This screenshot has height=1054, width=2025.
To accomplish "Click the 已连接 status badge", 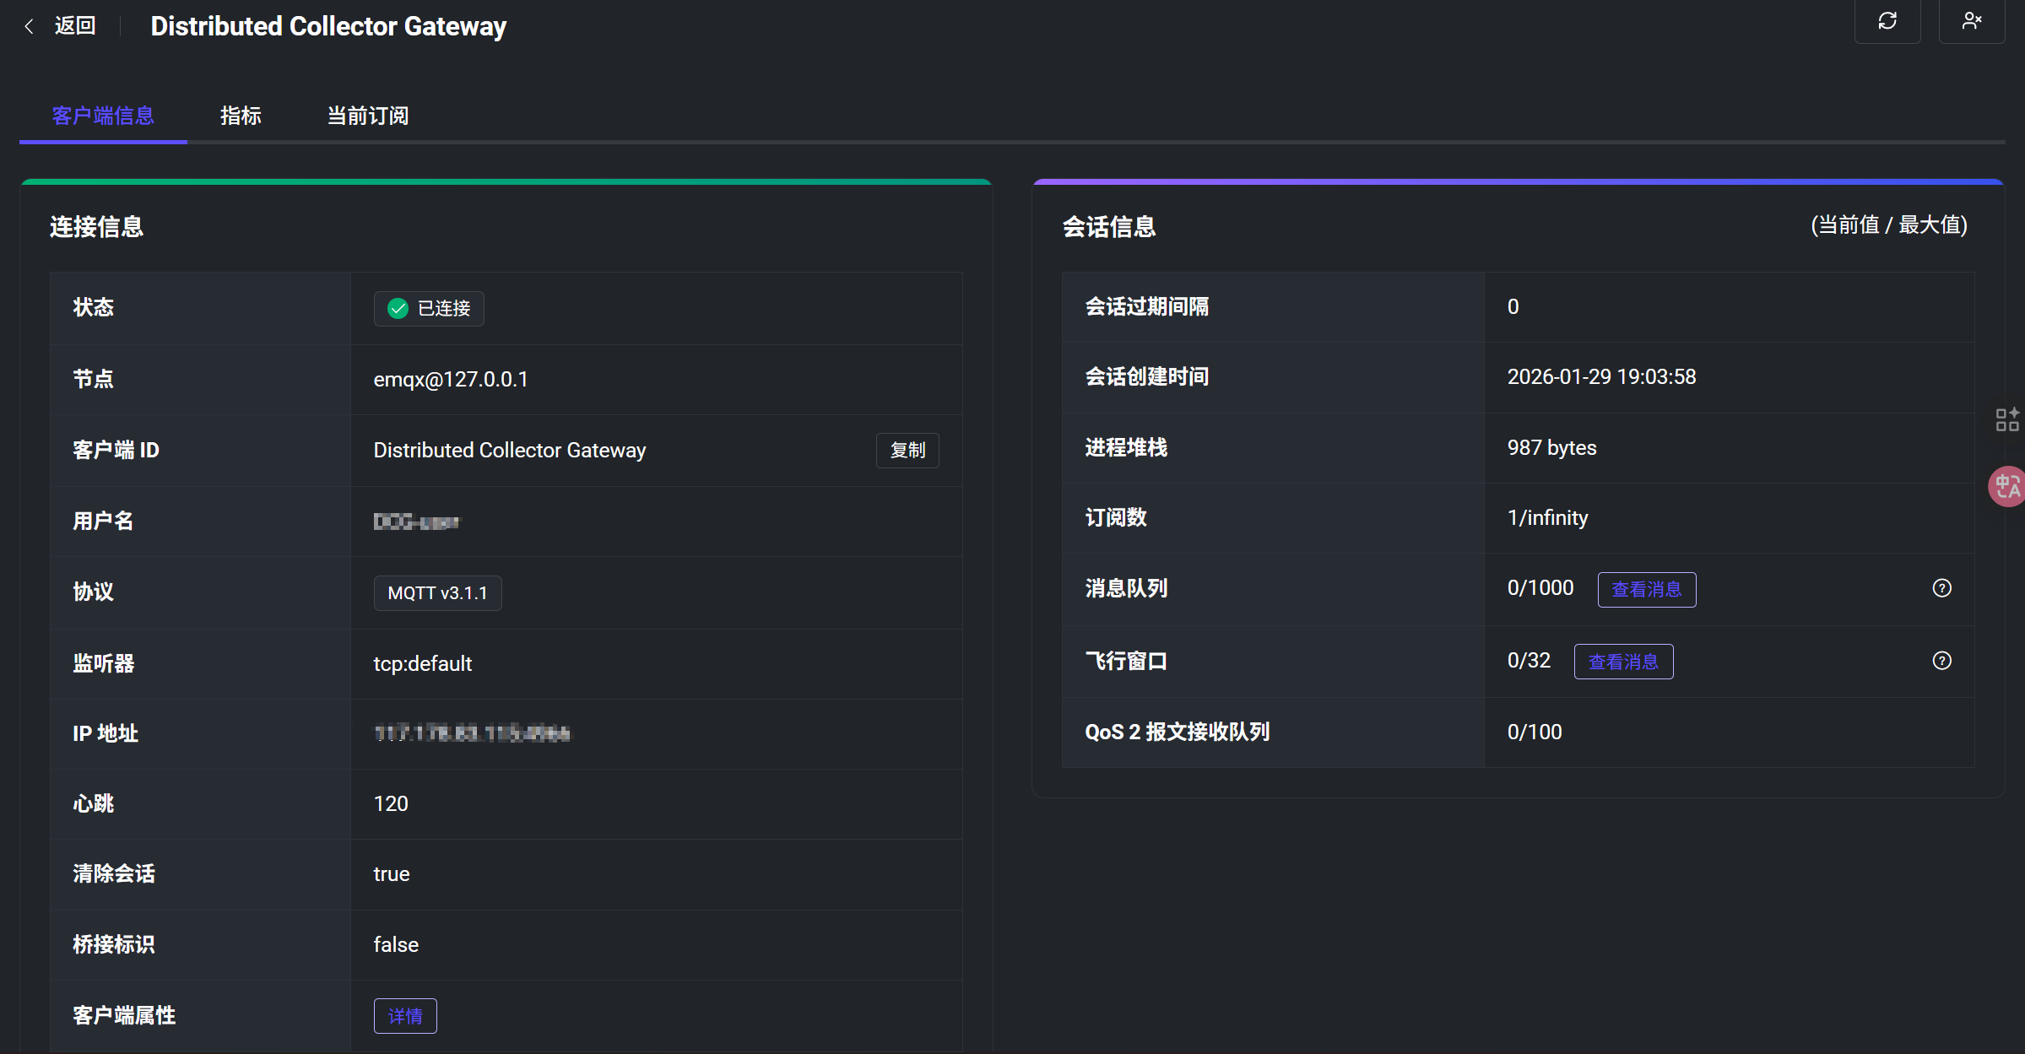I will click(443, 309).
